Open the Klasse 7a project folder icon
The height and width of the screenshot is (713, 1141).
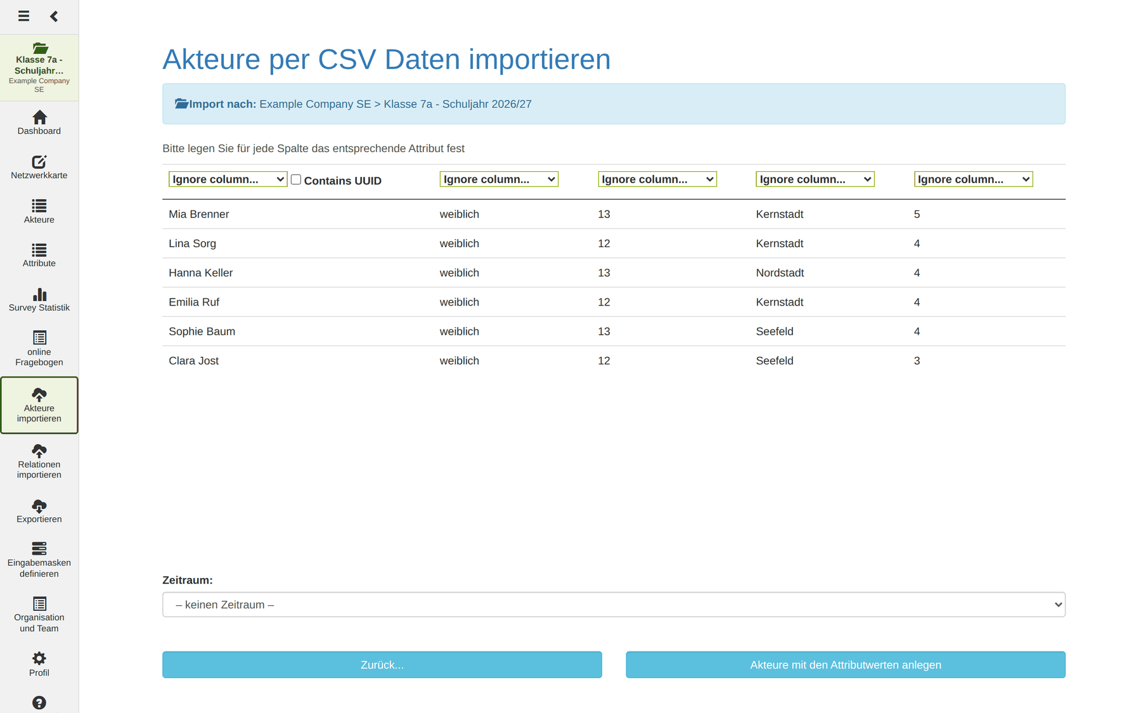pos(40,48)
